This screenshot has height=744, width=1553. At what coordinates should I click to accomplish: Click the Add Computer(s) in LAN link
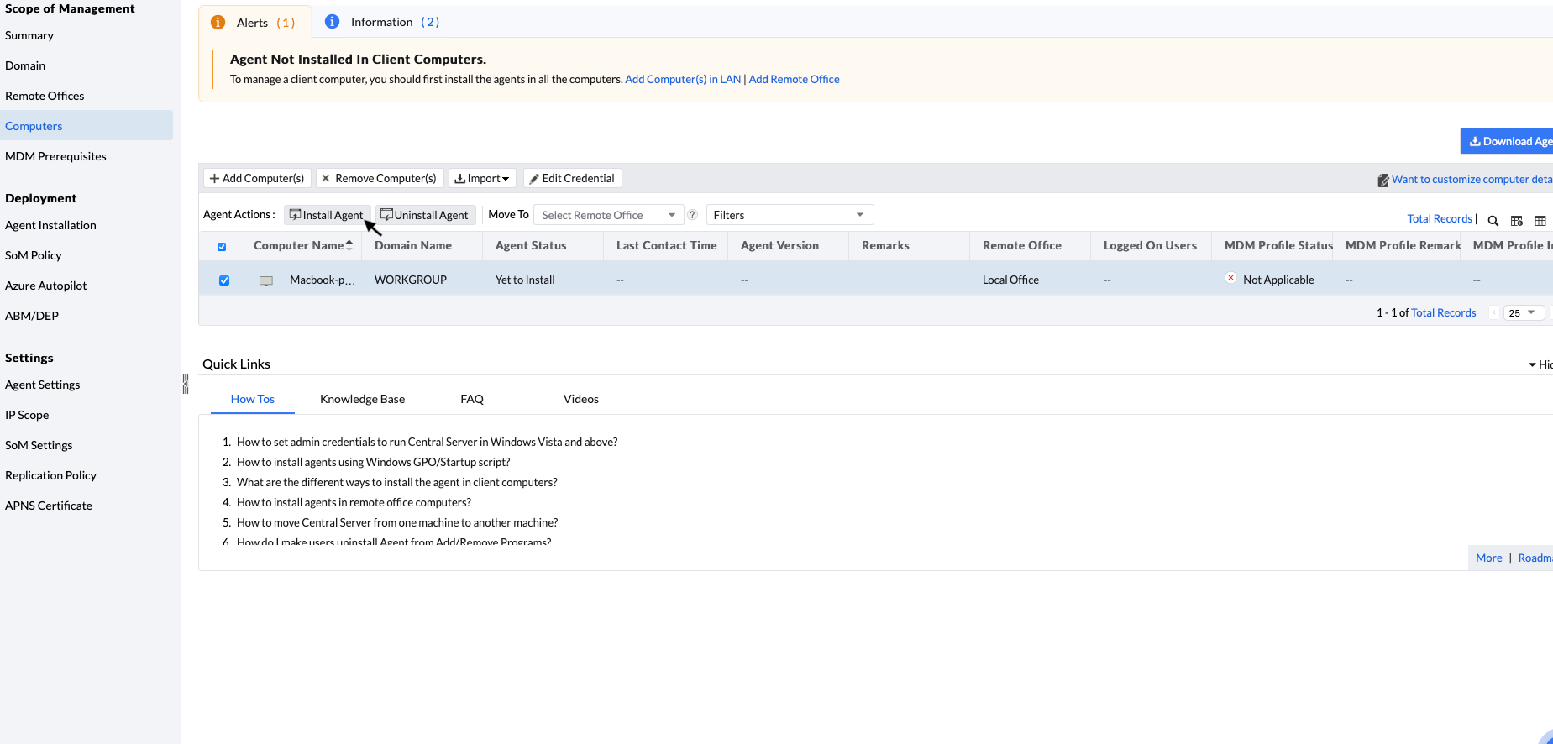(x=683, y=79)
